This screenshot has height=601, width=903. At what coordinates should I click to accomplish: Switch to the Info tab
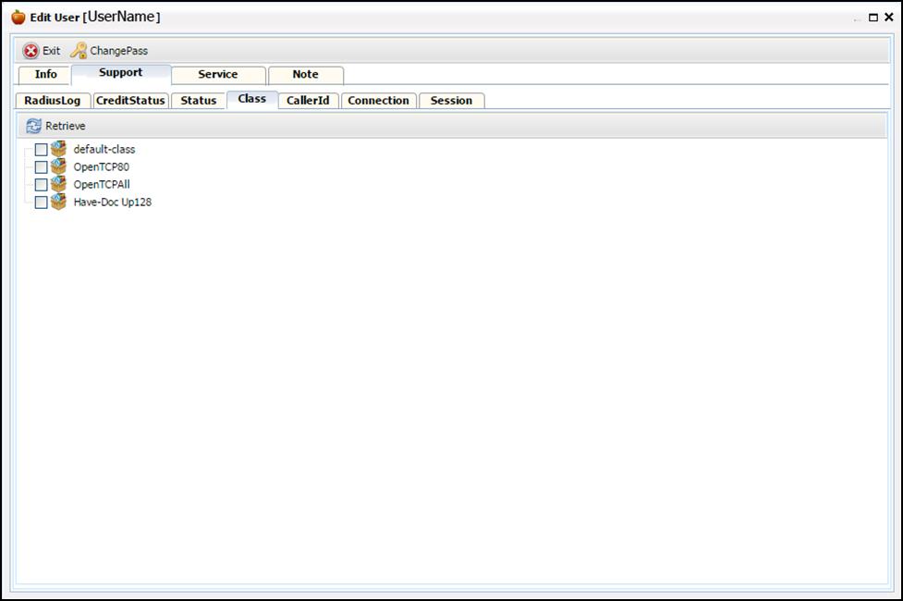[45, 75]
